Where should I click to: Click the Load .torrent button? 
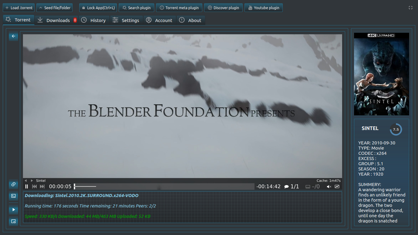click(19, 8)
